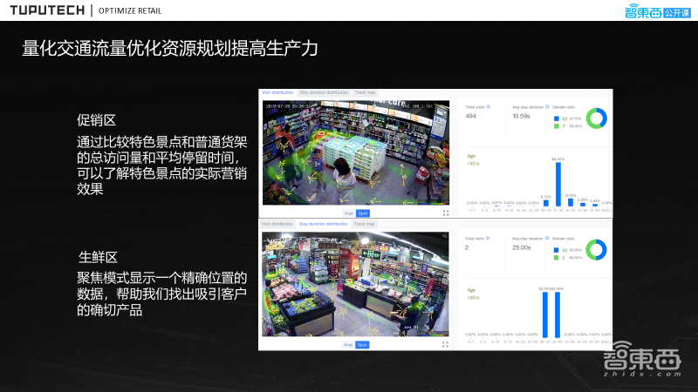Click the left 50.00% age bar in lower chart
The height and width of the screenshot is (392, 698).
tap(544, 314)
